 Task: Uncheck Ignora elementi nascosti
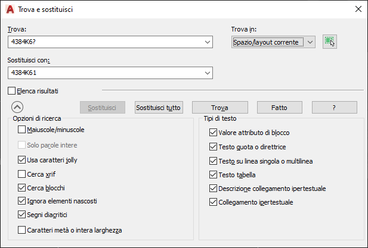(22, 200)
